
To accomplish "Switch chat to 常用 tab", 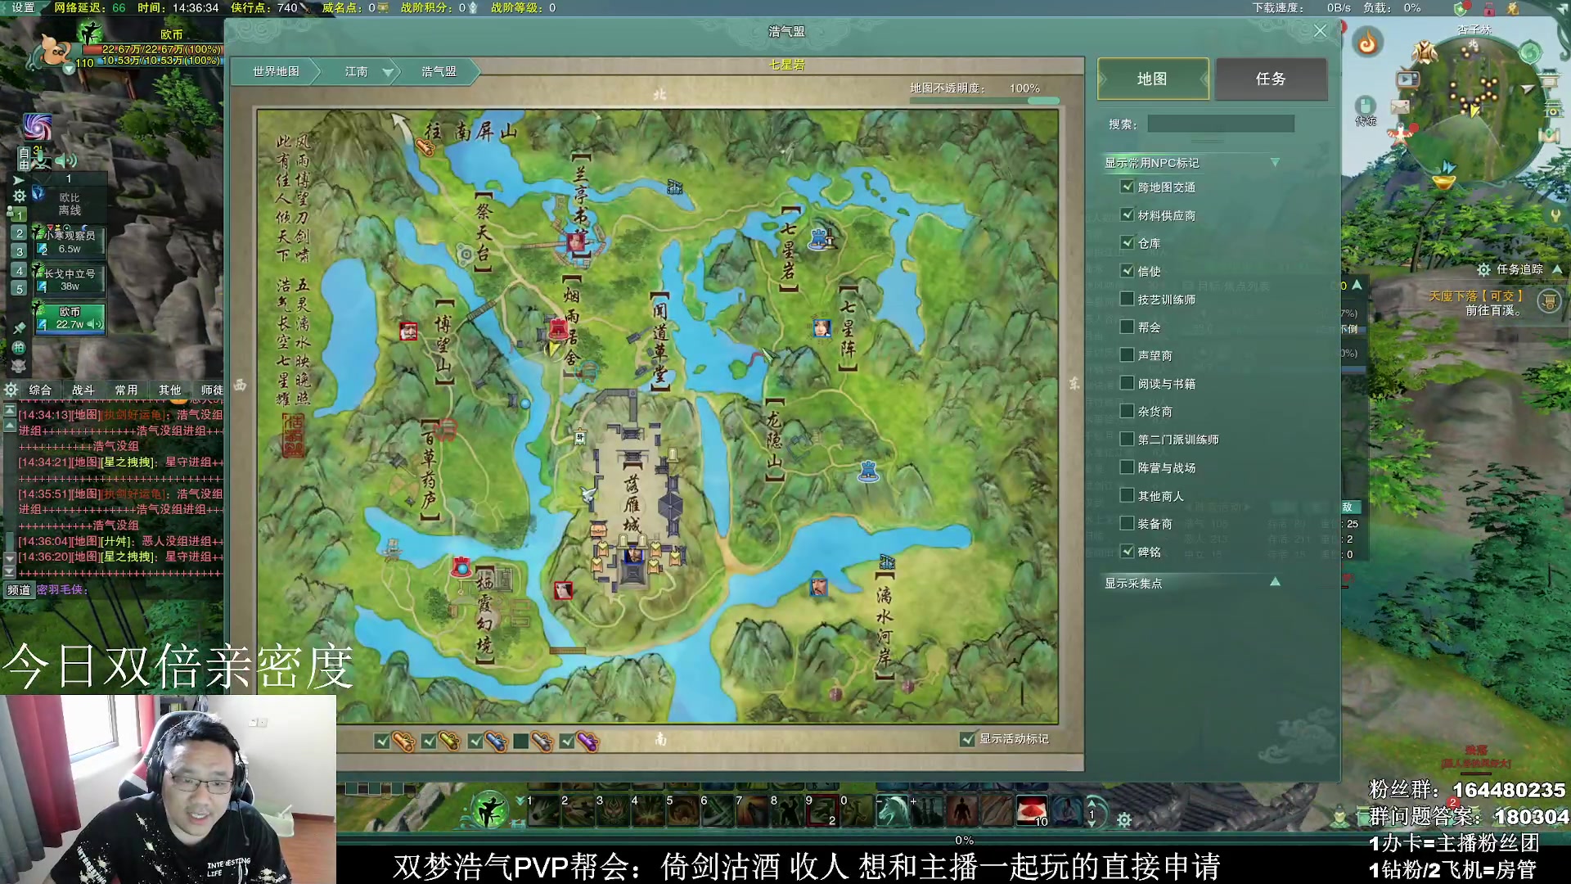I will tap(126, 390).
